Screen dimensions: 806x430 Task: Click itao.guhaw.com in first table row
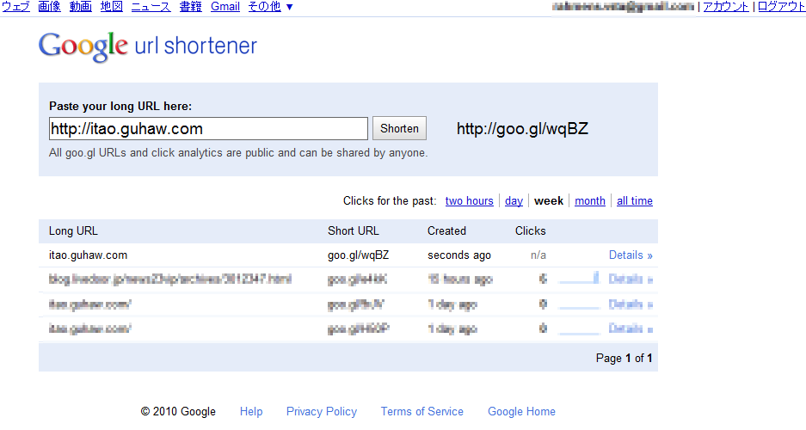pyautogui.click(x=88, y=255)
